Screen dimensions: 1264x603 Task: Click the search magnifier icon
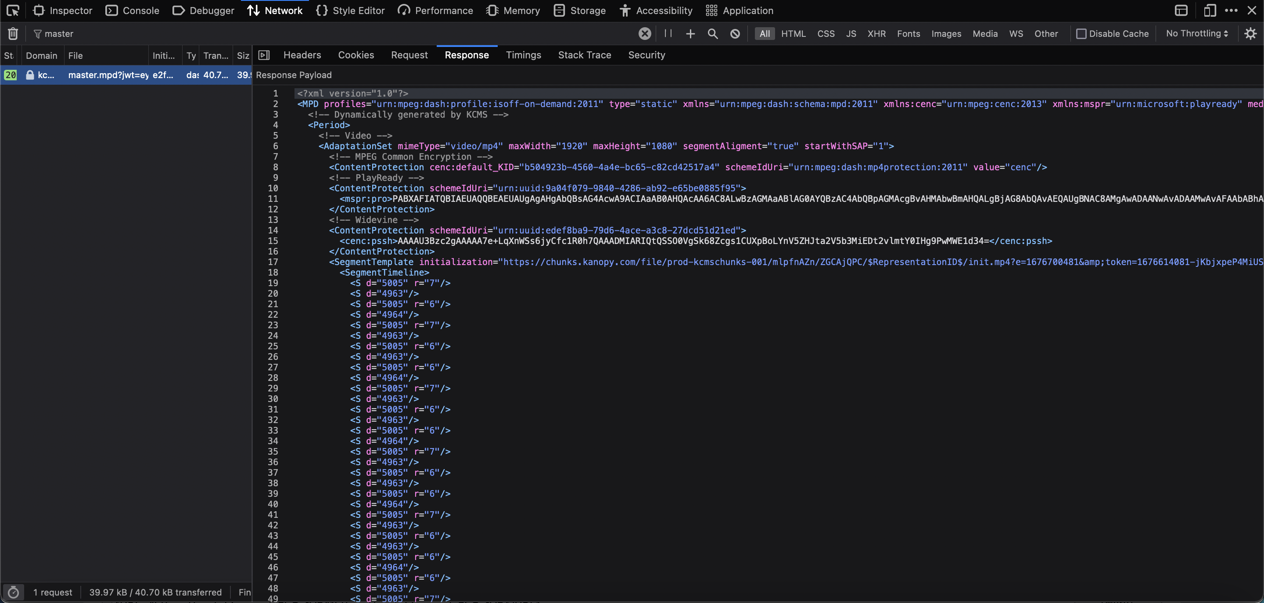point(712,33)
